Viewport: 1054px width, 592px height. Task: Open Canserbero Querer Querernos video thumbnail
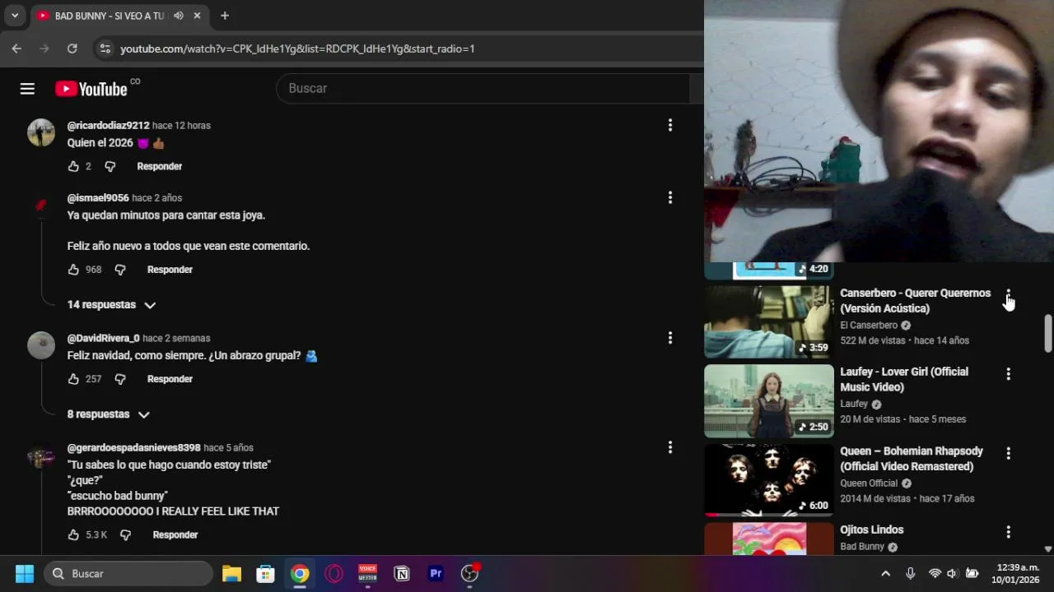[769, 322]
